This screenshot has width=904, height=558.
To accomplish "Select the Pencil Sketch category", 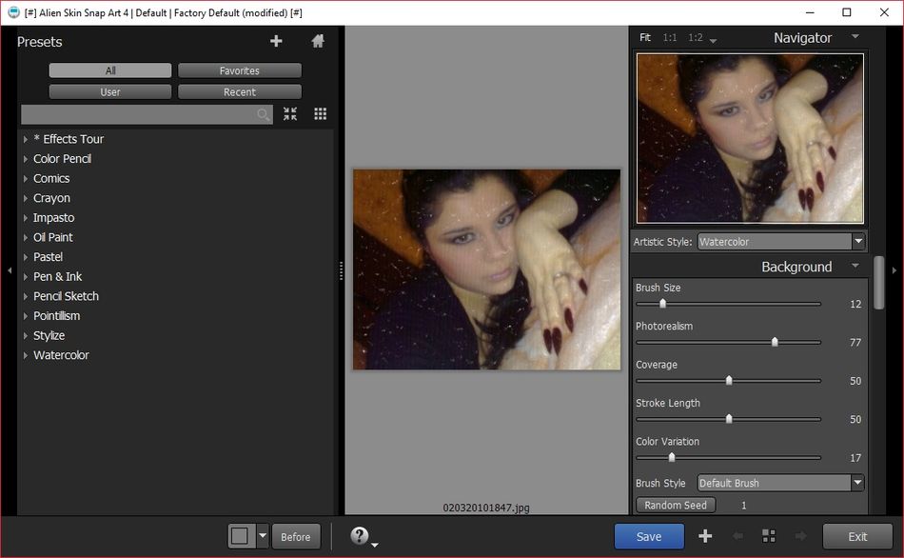I will tap(66, 296).
